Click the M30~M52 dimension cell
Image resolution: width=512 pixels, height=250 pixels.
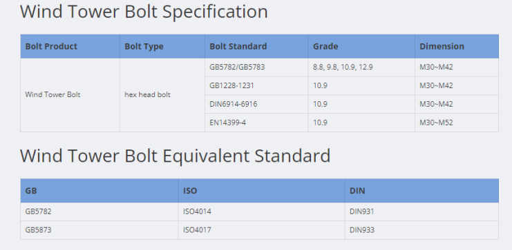click(x=457, y=123)
